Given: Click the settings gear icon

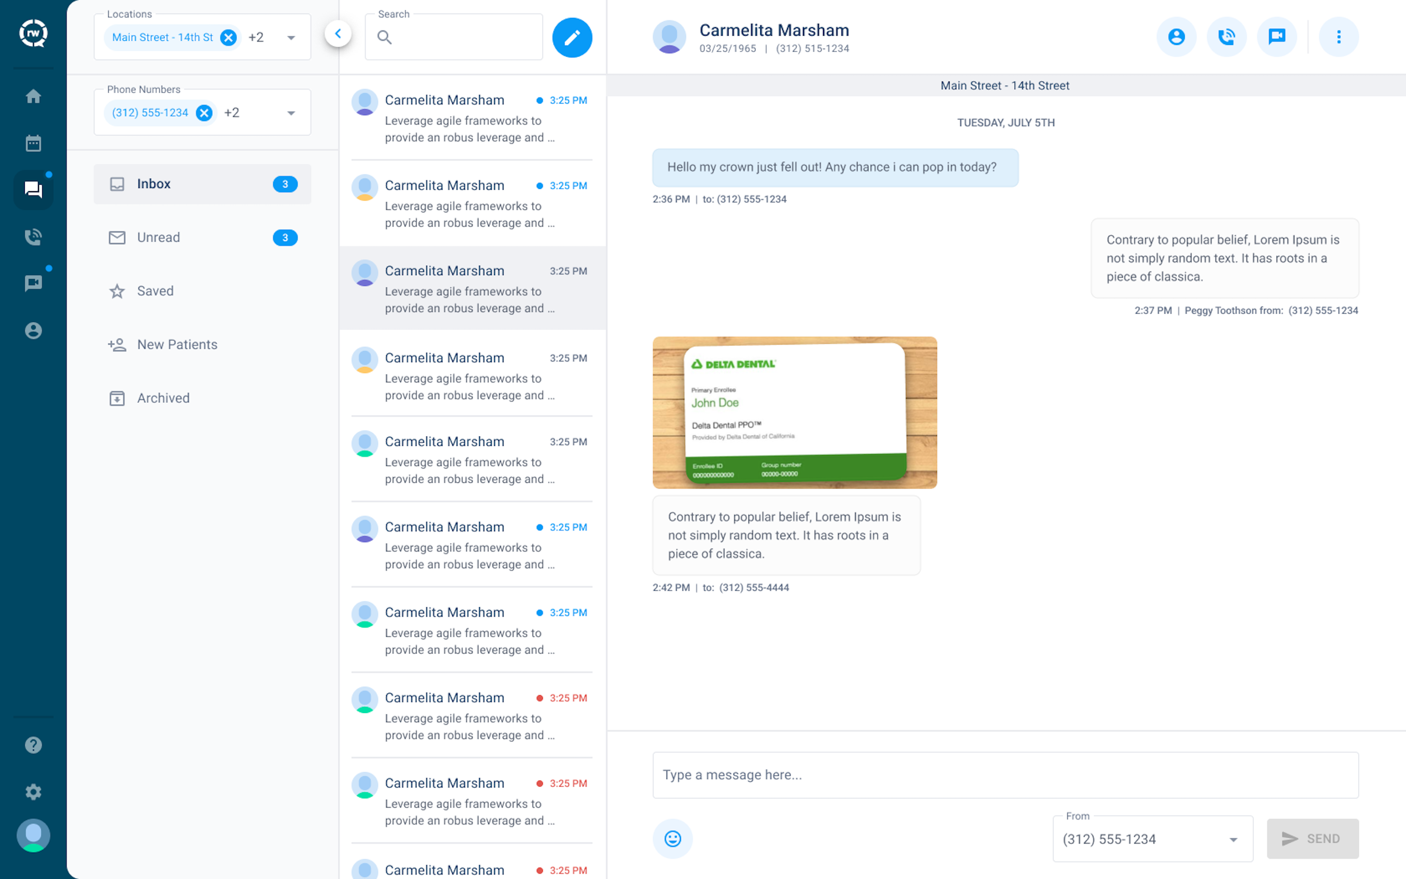Looking at the screenshot, I should click(x=33, y=791).
